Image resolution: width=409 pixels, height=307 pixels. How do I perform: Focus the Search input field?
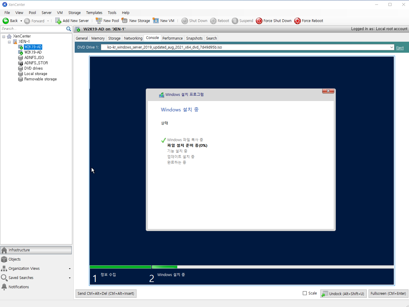pos(33,29)
